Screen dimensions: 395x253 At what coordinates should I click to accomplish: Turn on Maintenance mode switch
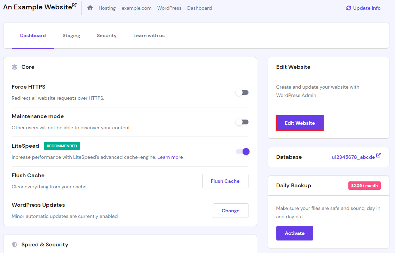[242, 122]
